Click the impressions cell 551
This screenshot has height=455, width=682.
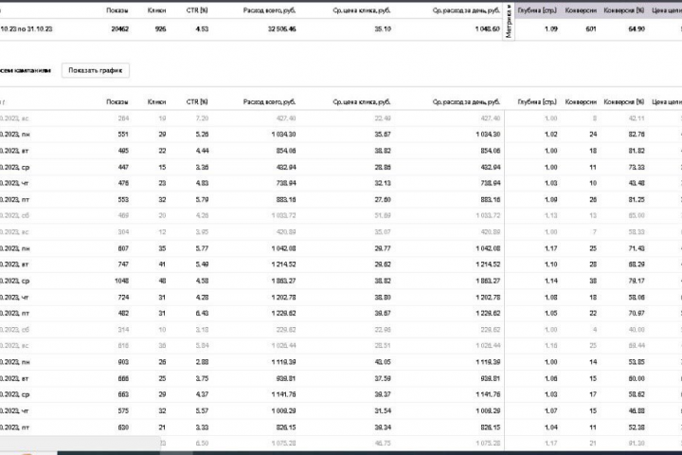tap(123, 135)
